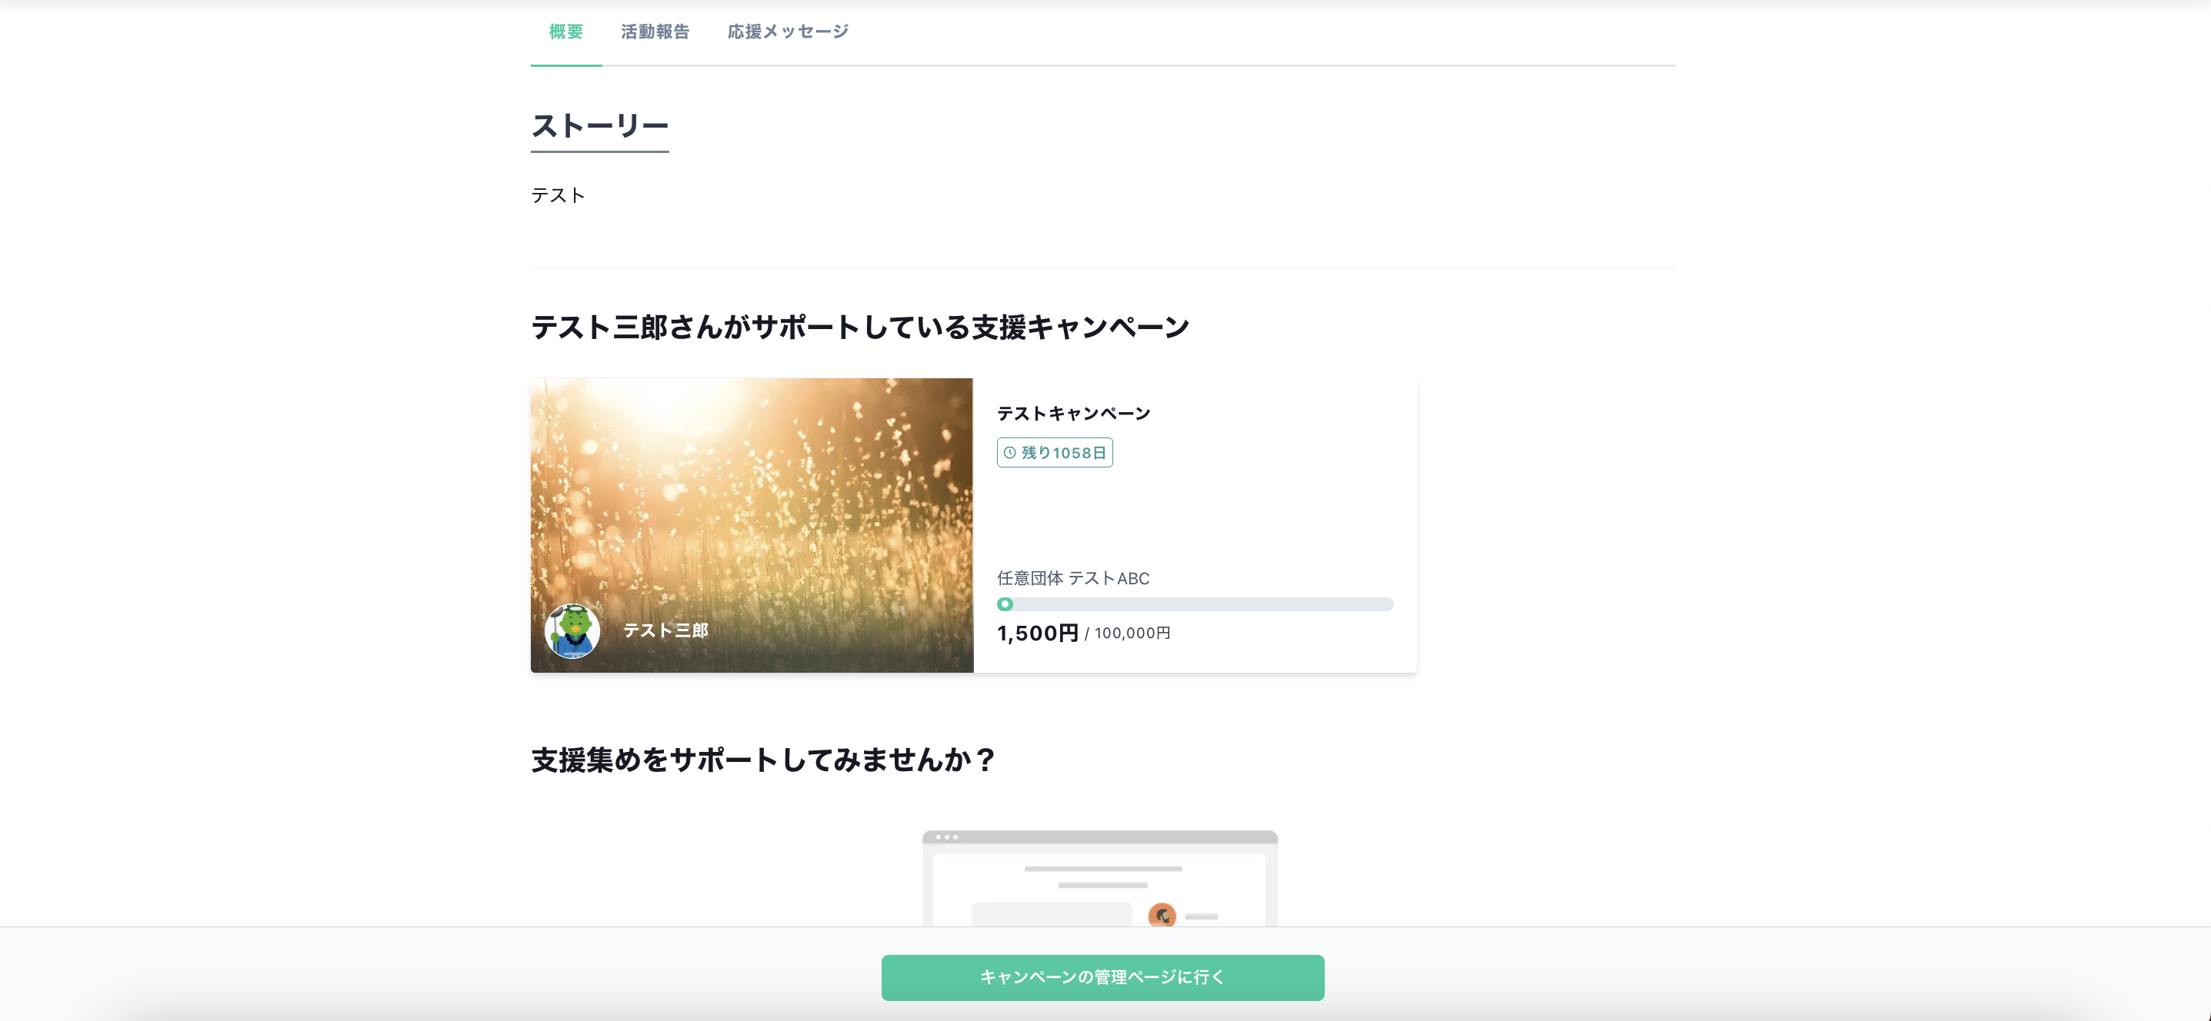Viewport: 2211px width, 1021px height.
Task: Click the ストーリー section heading
Action: pos(600,127)
